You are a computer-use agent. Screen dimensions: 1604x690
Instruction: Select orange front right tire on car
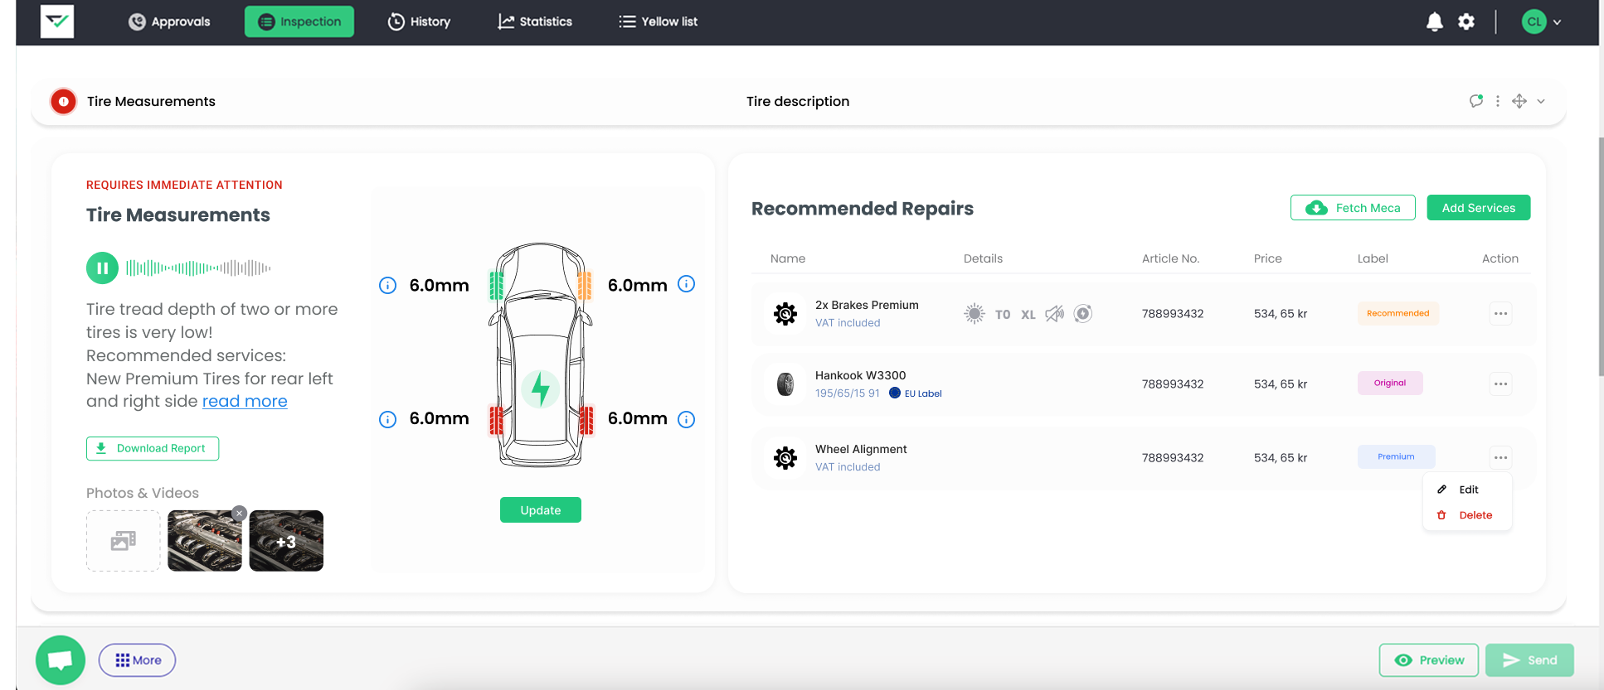tap(585, 286)
